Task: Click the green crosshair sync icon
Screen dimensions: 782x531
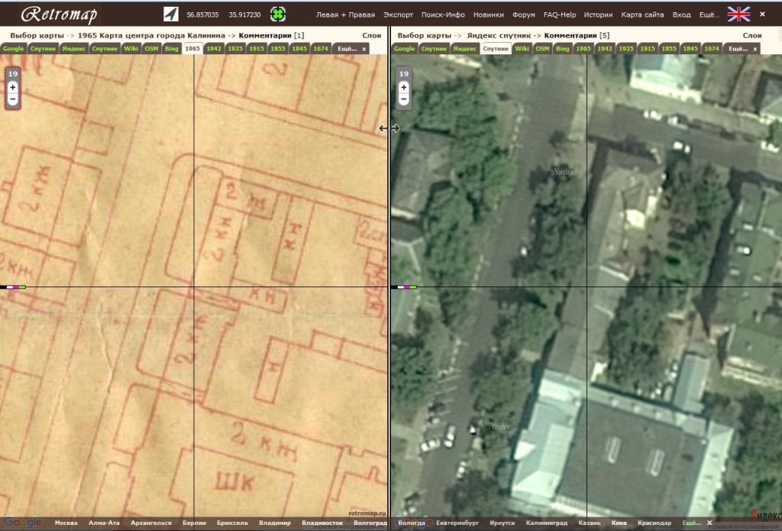Action: [278, 15]
